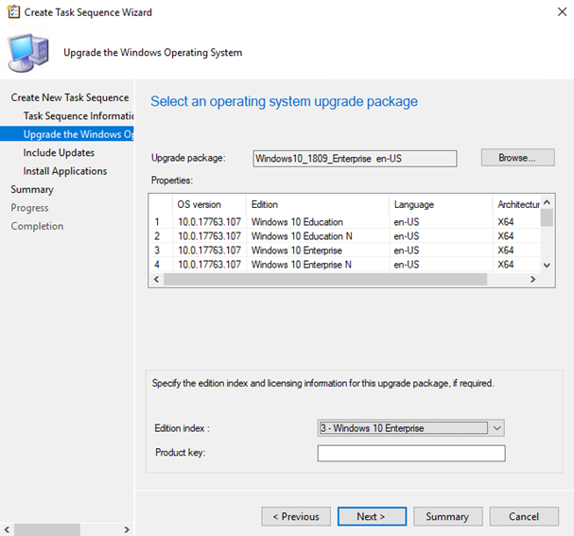574x536 pixels.
Task: Open the Install Applications step
Action: point(65,171)
